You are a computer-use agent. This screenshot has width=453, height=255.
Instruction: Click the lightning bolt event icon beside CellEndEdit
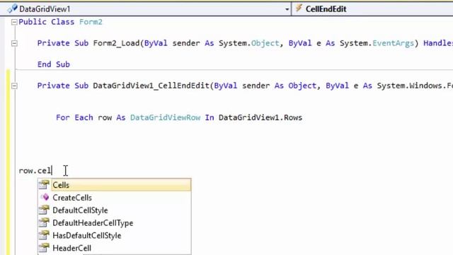tap(299, 8)
